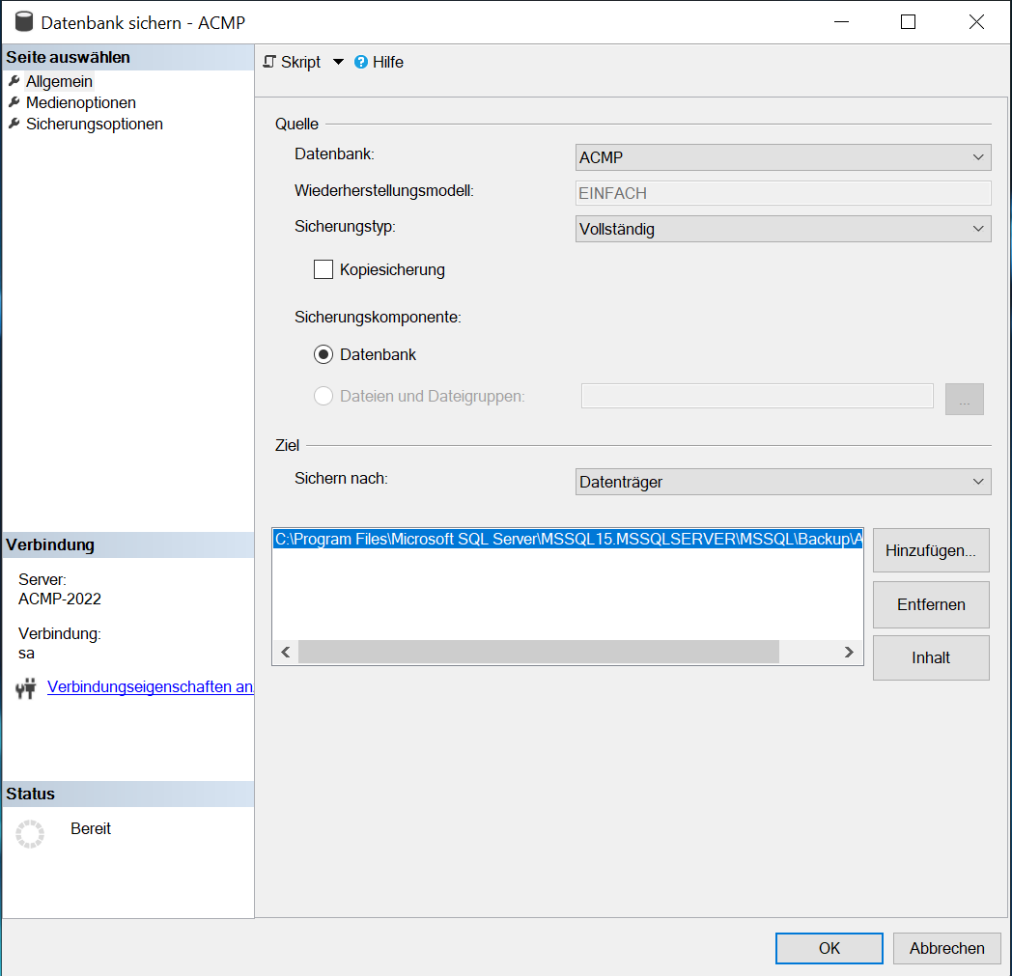Click the database icon in title bar
Viewport: 1012px width, 976px height.
coord(24,22)
